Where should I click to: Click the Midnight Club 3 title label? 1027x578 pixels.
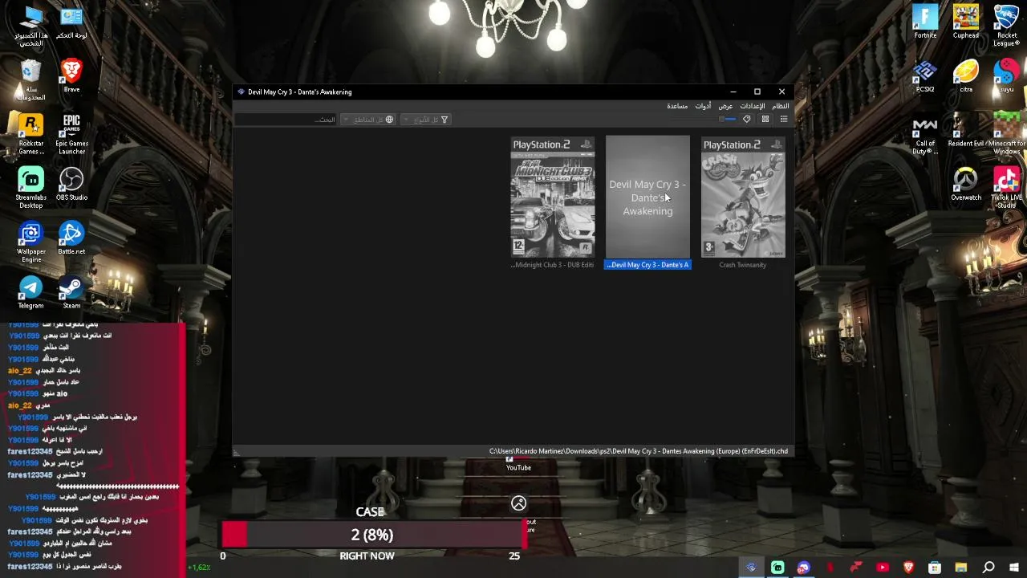coord(553,265)
